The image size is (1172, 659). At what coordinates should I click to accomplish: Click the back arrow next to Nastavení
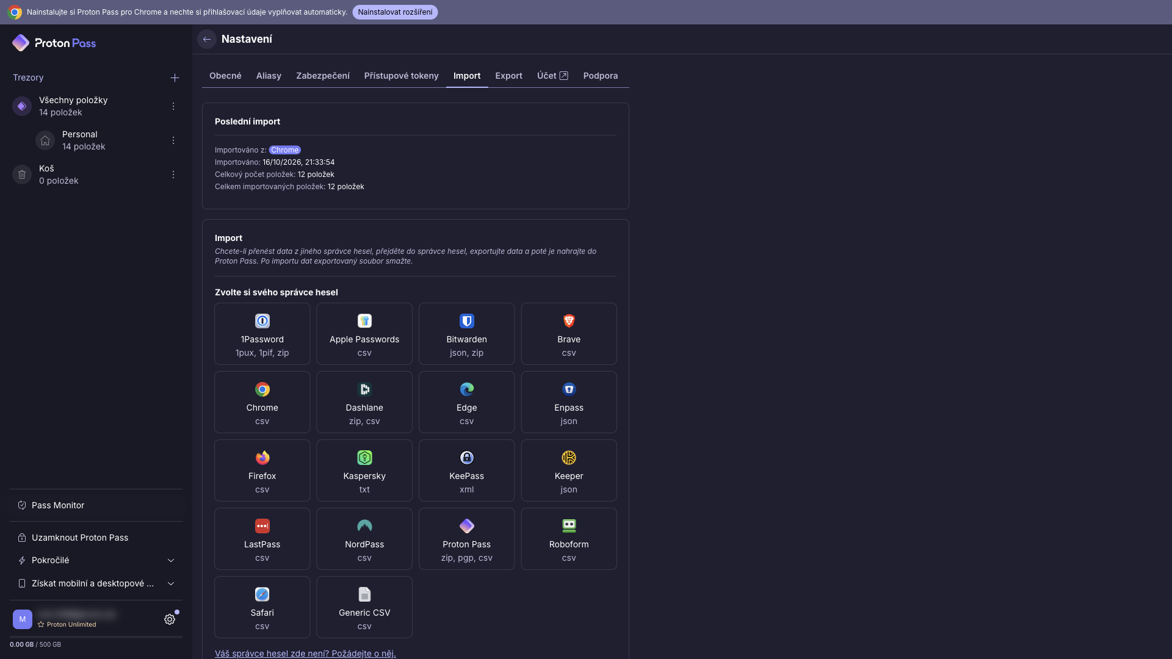point(207,39)
